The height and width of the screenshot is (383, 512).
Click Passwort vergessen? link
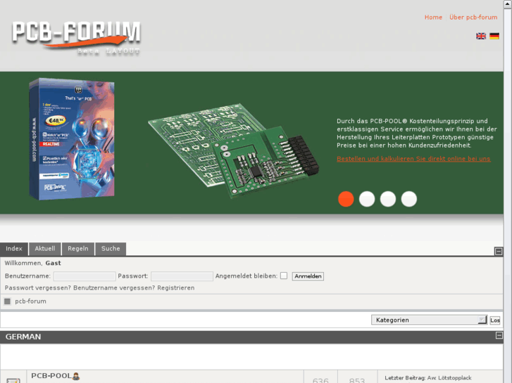coord(38,288)
